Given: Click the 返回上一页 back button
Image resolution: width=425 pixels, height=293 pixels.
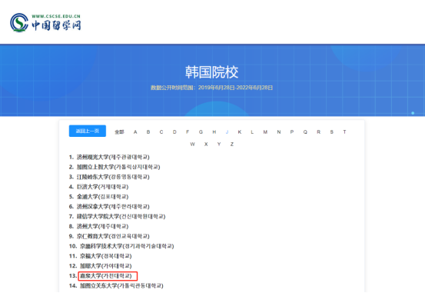Looking at the screenshot, I should [x=88, y=131].
